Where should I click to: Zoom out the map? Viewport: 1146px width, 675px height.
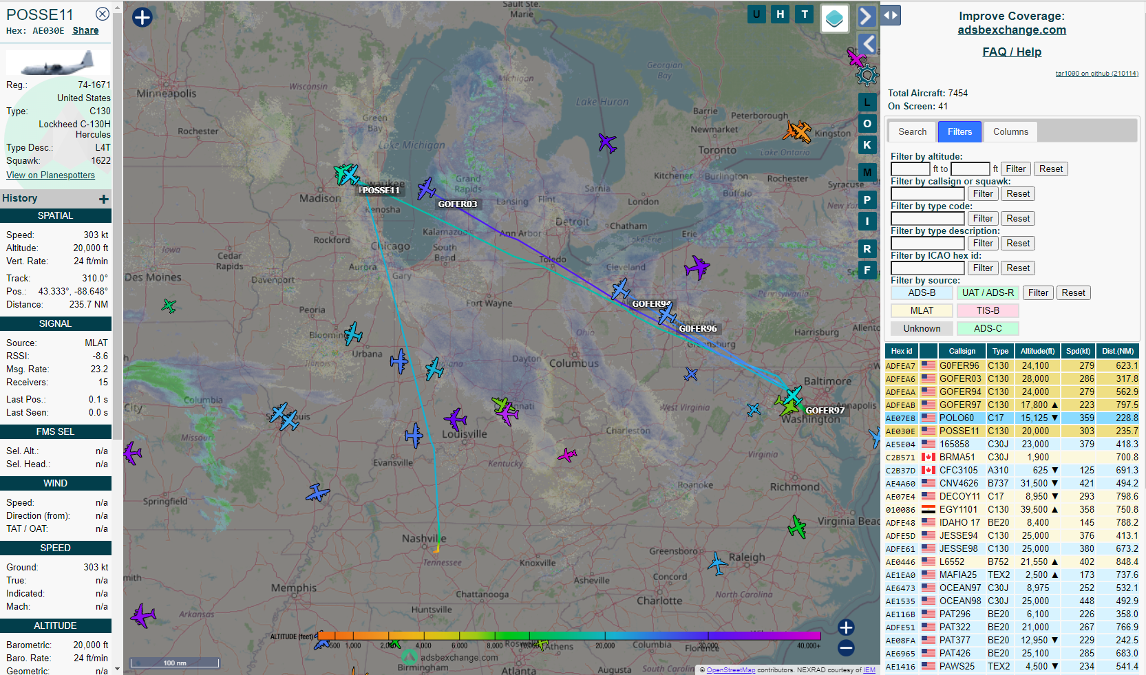coord(847,647)
